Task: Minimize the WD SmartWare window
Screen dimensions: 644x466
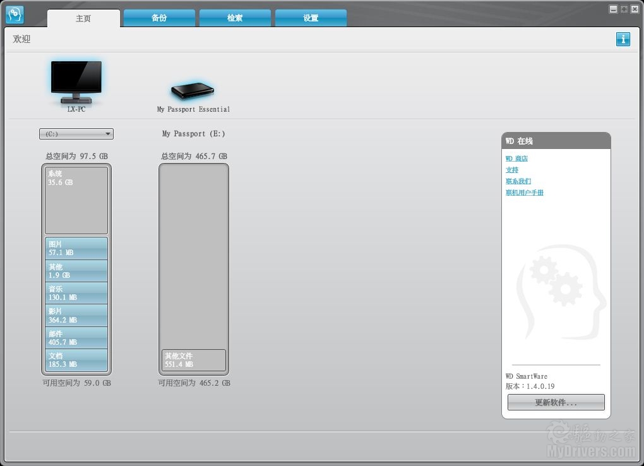Action: [613, 9]
